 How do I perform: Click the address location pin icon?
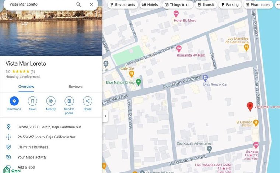8,127
